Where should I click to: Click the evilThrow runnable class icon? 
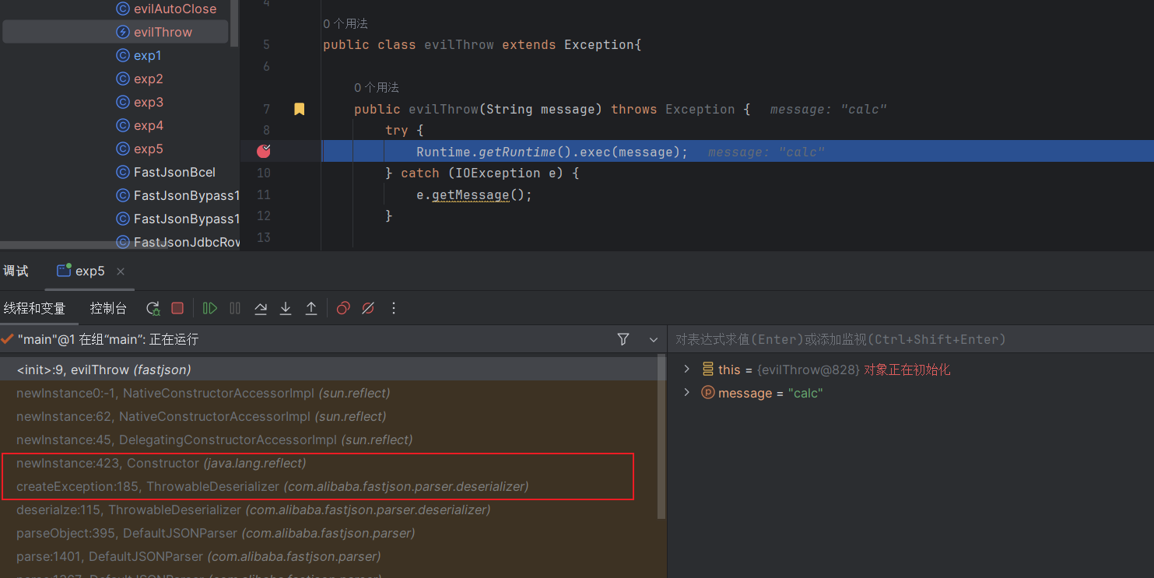pos(122,32)
